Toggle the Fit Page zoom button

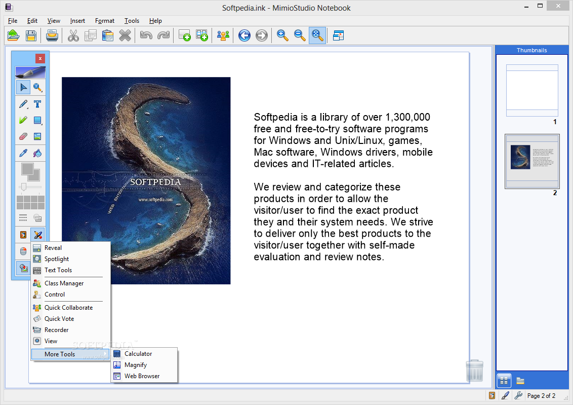[317, 35]
